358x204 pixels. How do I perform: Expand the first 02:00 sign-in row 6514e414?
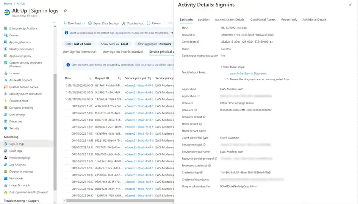[66, 85]
